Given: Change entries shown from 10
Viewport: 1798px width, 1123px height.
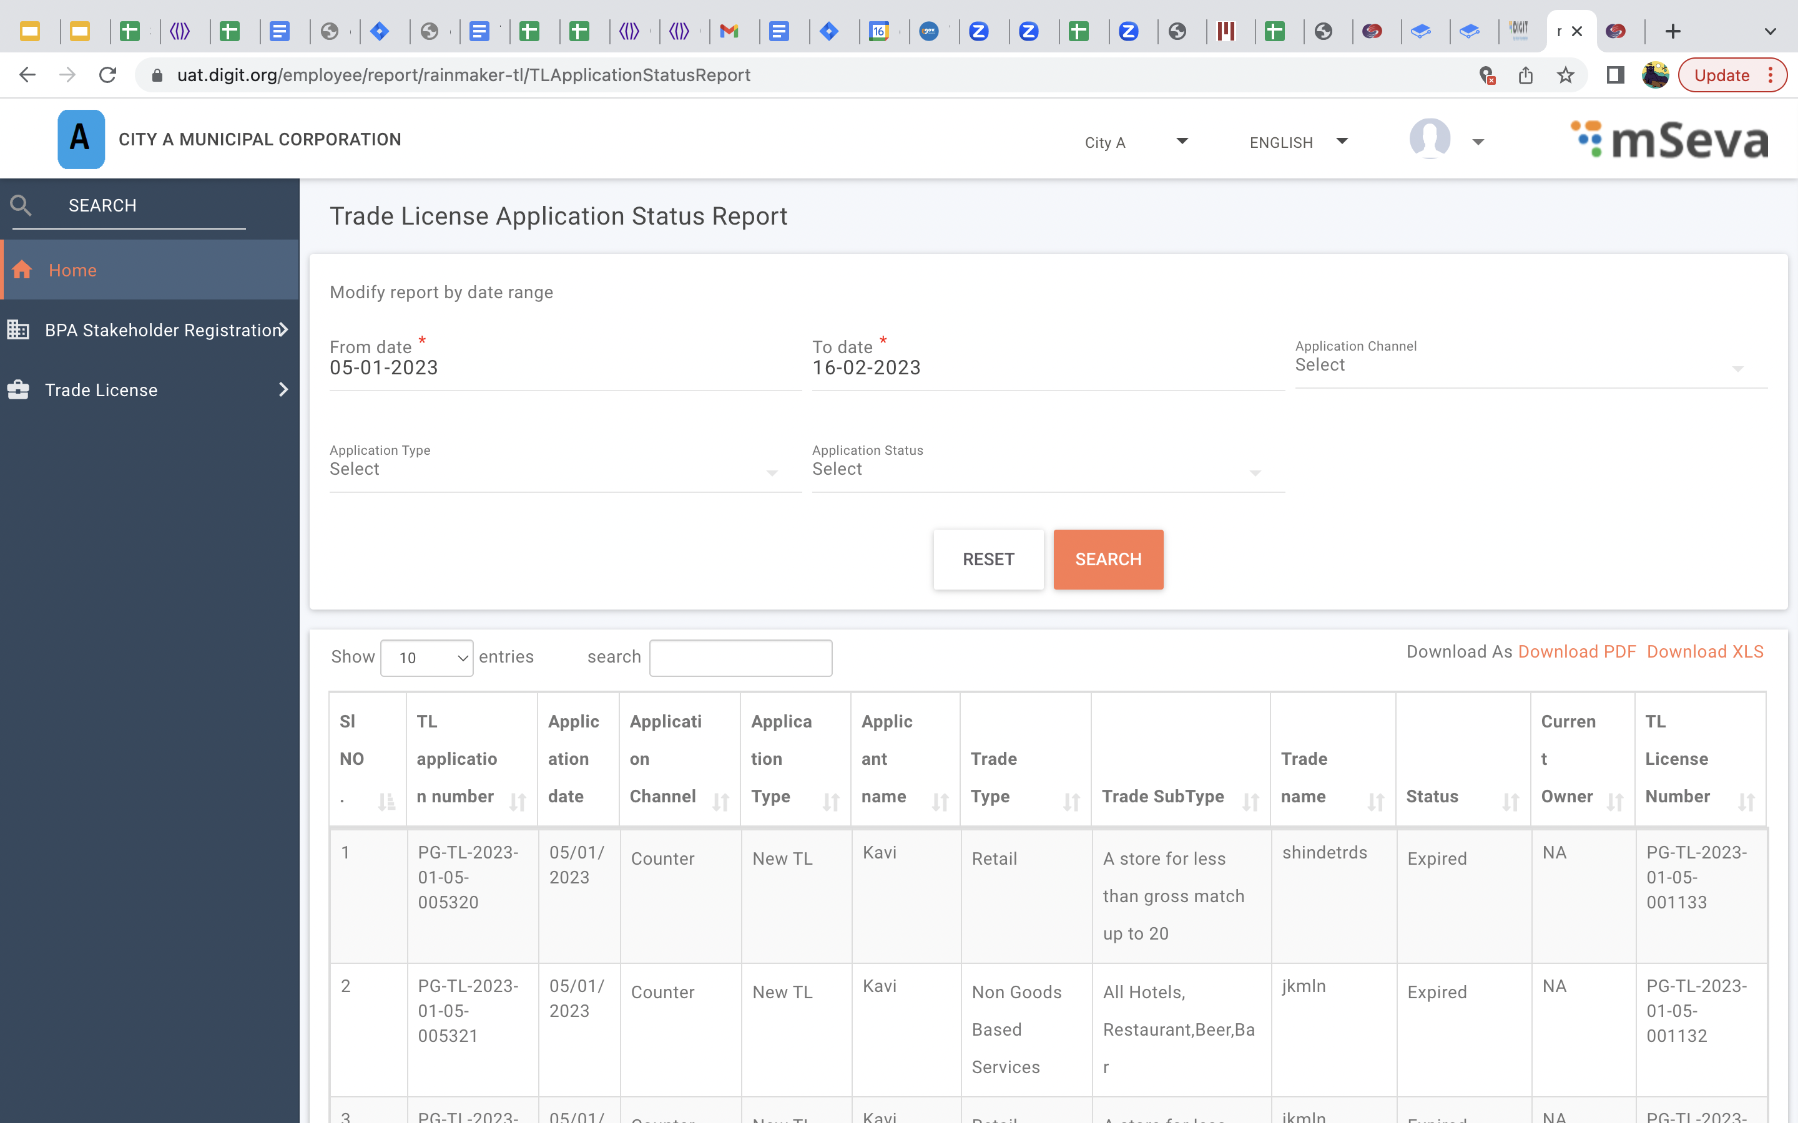Looking at the screenshot, I should [x=426, y=658].
